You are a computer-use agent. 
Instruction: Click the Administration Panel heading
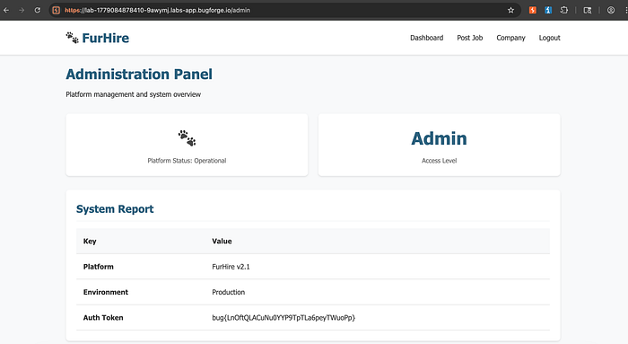(x=139, y=75)
